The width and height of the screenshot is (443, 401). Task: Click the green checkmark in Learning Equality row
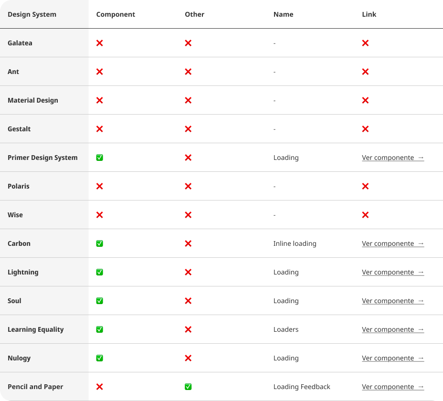click(x=99, y=329)
